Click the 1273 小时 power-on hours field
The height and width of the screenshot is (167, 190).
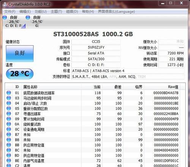point(171,65)
